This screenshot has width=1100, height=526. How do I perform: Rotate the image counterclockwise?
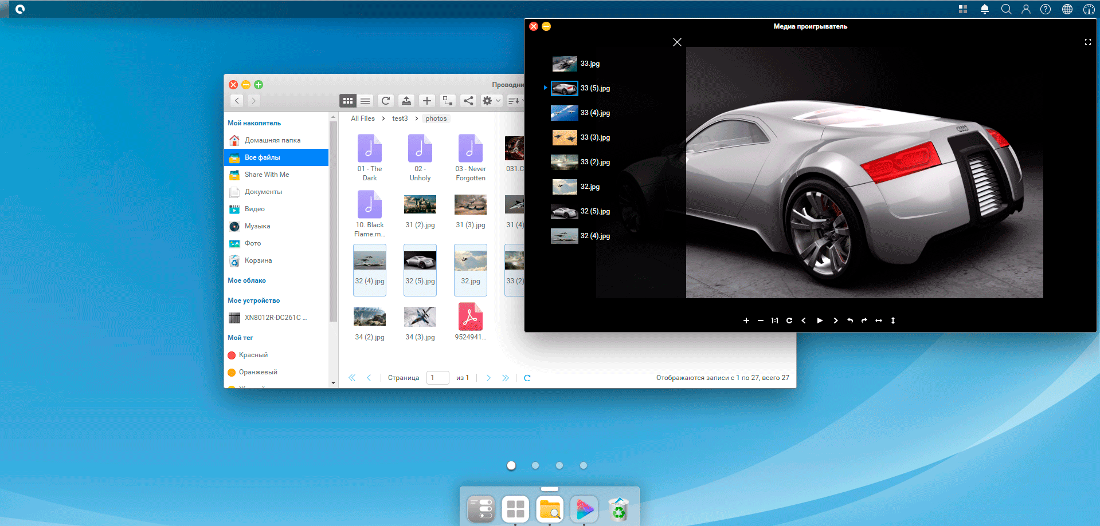click(x=850, y=321)
